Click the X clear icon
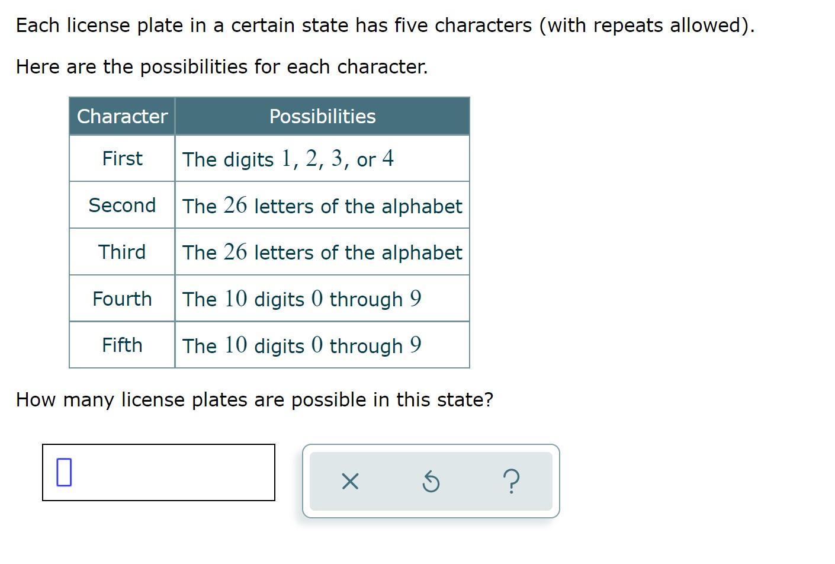The image size is (835, 564). [x=350, y=482]
